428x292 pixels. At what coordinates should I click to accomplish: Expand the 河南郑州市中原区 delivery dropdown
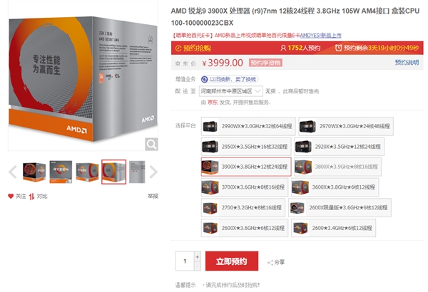coord(230,91)
